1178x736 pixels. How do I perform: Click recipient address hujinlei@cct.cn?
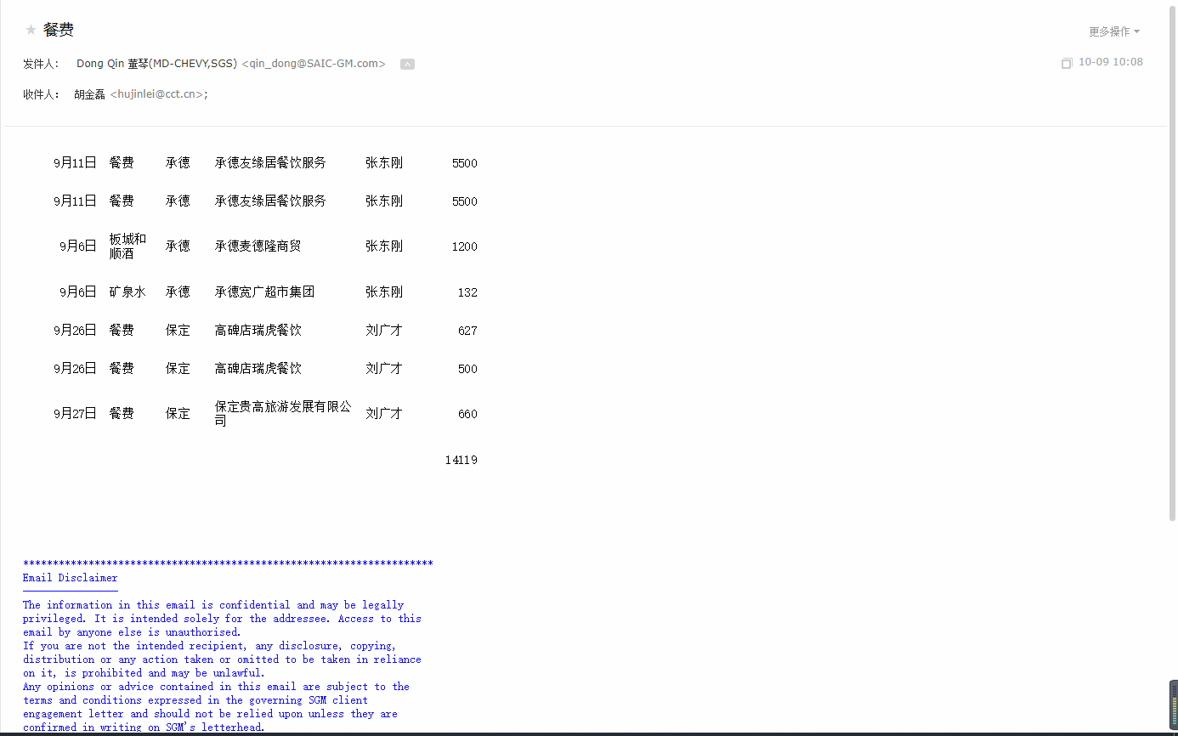[x=159, y=94]
